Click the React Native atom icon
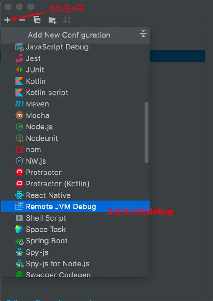213x301 pixels. (x=19, y=195)
